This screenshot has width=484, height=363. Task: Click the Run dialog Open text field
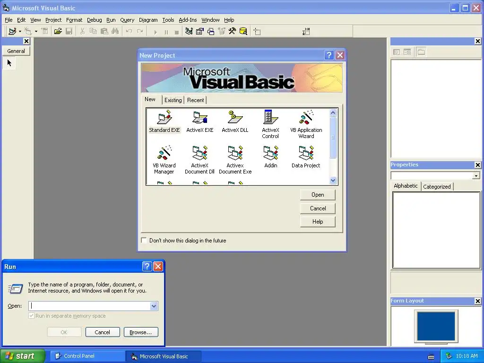[x=89, y=306]
